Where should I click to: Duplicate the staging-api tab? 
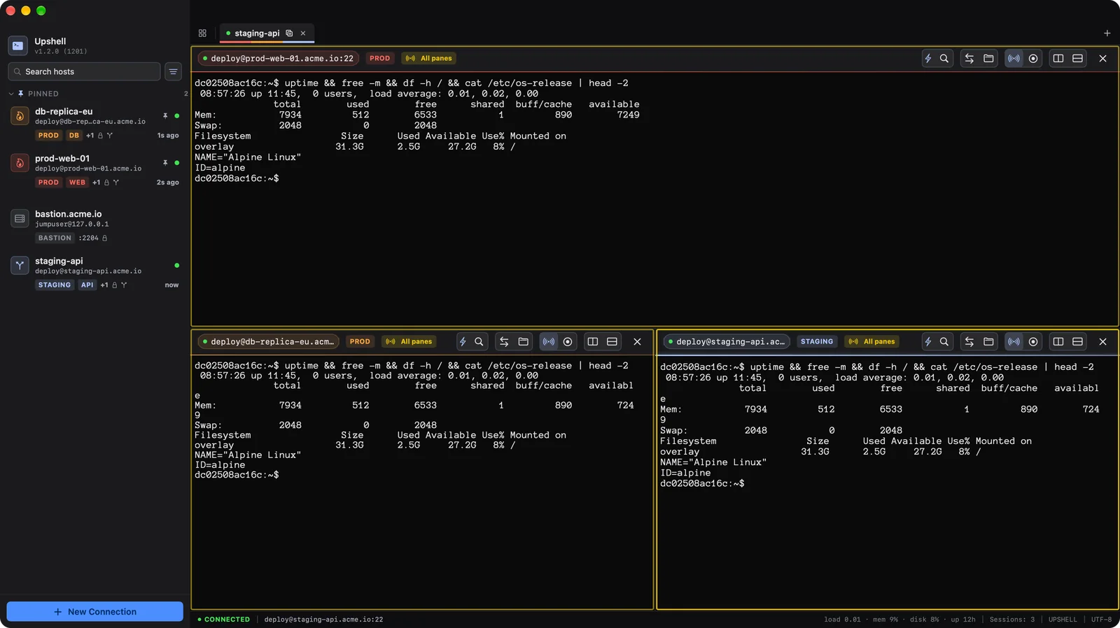(x=289, y=34)
